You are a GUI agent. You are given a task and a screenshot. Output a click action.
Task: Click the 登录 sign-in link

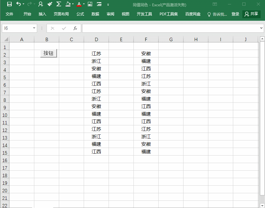[235, 14]
